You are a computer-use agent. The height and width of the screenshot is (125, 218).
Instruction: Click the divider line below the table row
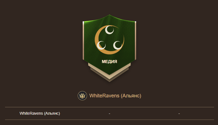tap(110, 120)
